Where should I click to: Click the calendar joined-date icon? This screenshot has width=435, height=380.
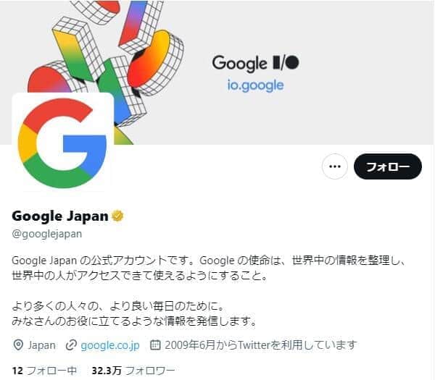click(155, 345)
